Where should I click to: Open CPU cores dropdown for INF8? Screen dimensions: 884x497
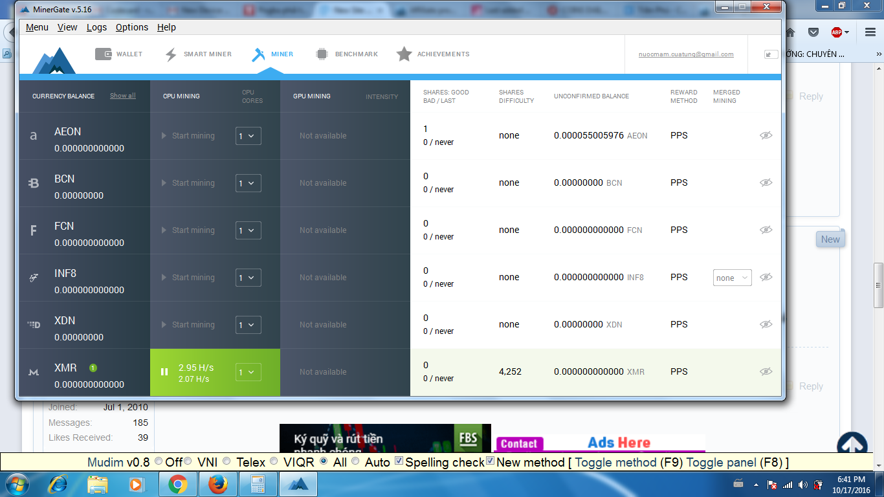click(x=249, y=278)
